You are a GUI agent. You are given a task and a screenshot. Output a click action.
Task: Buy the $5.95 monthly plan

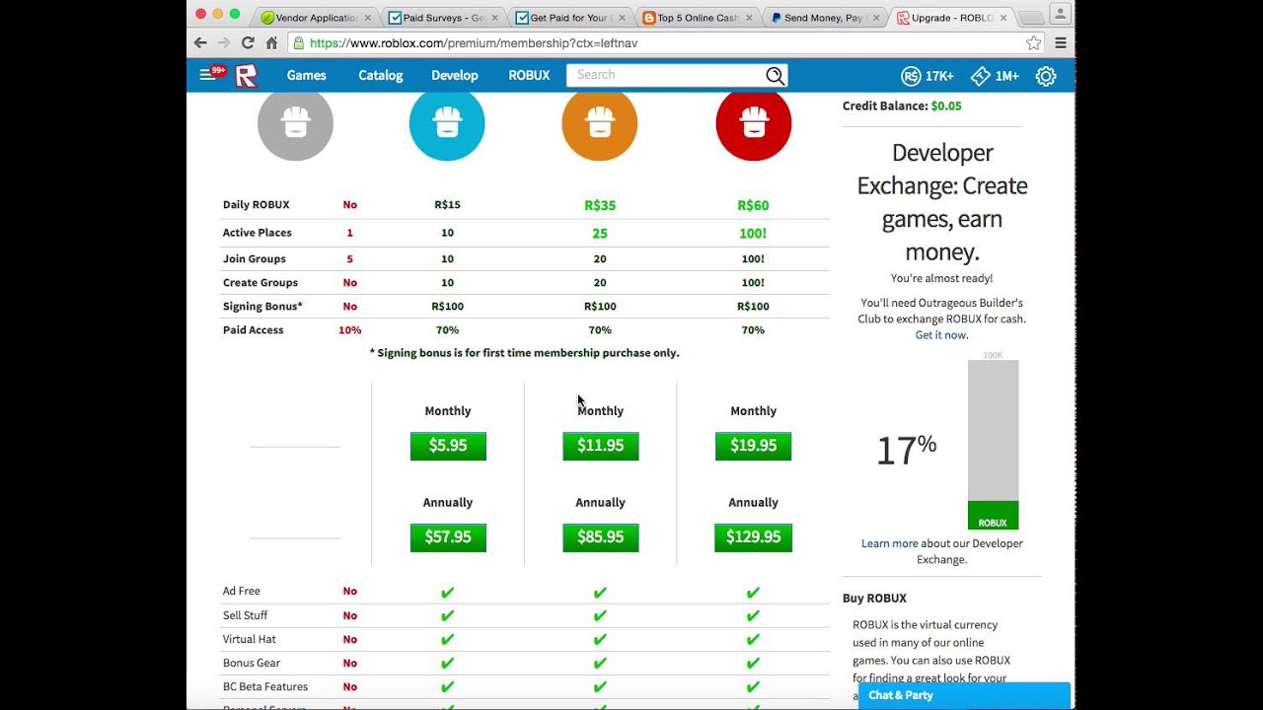[448, 446]
